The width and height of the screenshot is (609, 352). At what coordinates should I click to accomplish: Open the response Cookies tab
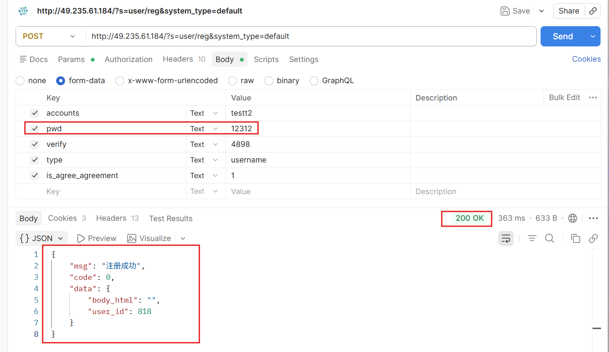pos(67,218)
